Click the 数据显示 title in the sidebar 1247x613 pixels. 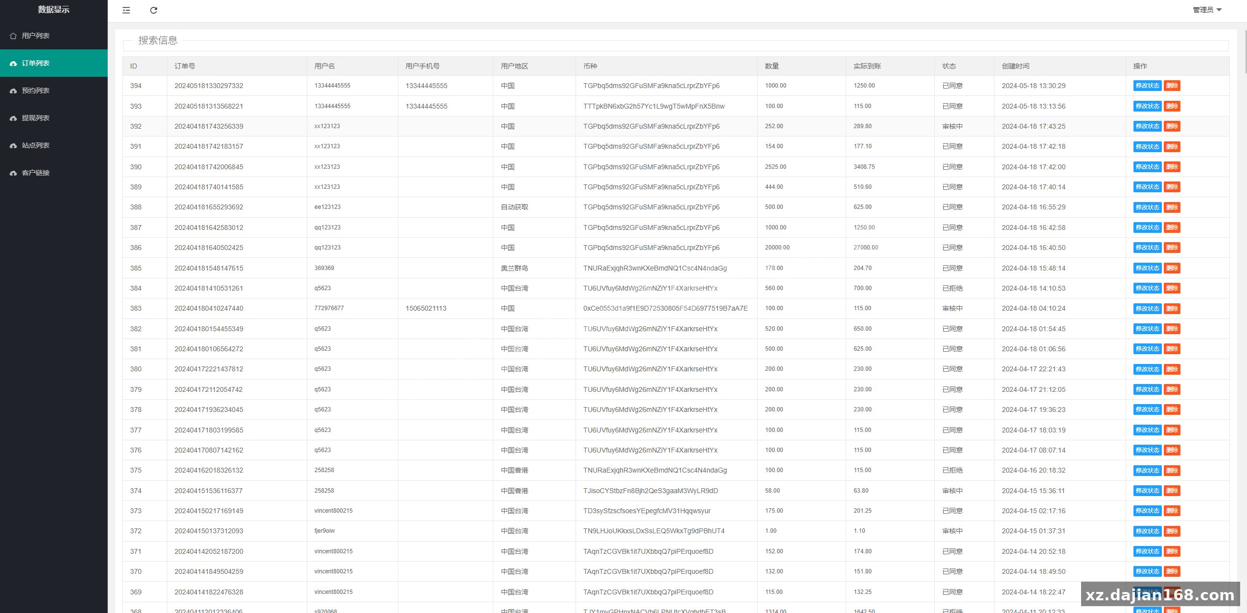tap(54, 10)
